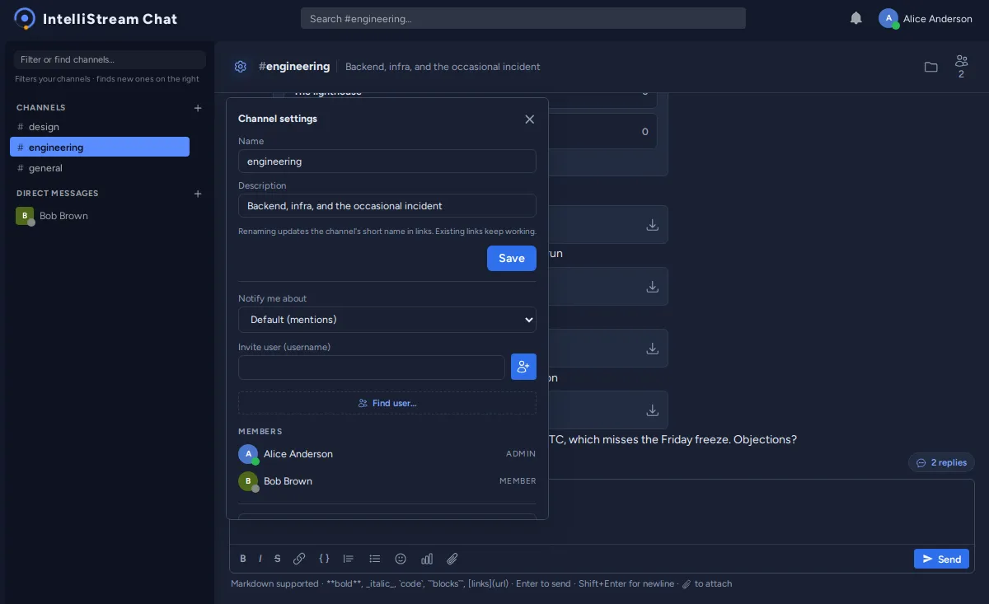Create a poll with the bar chart icon
This screenshot has width=989, height=604.
(427, 559)
